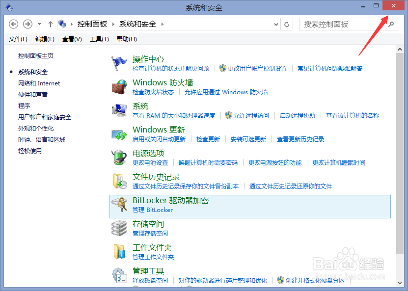
Task: Open the 电源选项 heading
Action: coord(148,153)
